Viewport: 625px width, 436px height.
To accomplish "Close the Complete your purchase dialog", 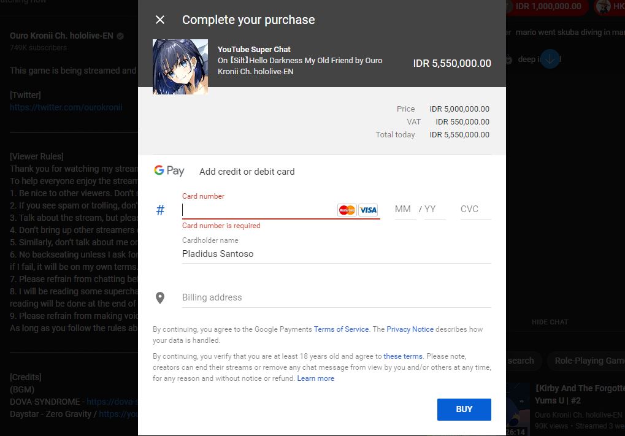I will point(160,20).
